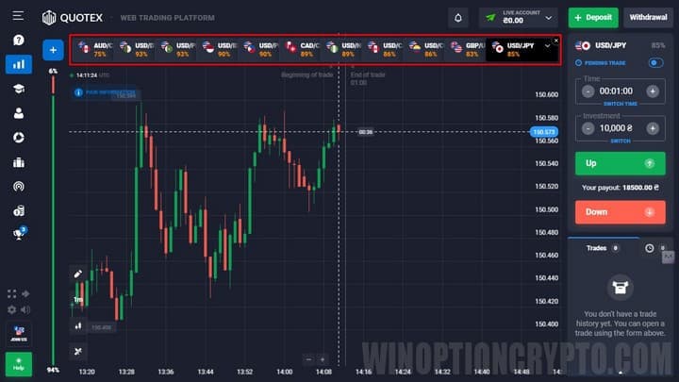Open the question mark support icon in the sidebar
The width and height of the screenshot is (679, 382).
[18, 41]
